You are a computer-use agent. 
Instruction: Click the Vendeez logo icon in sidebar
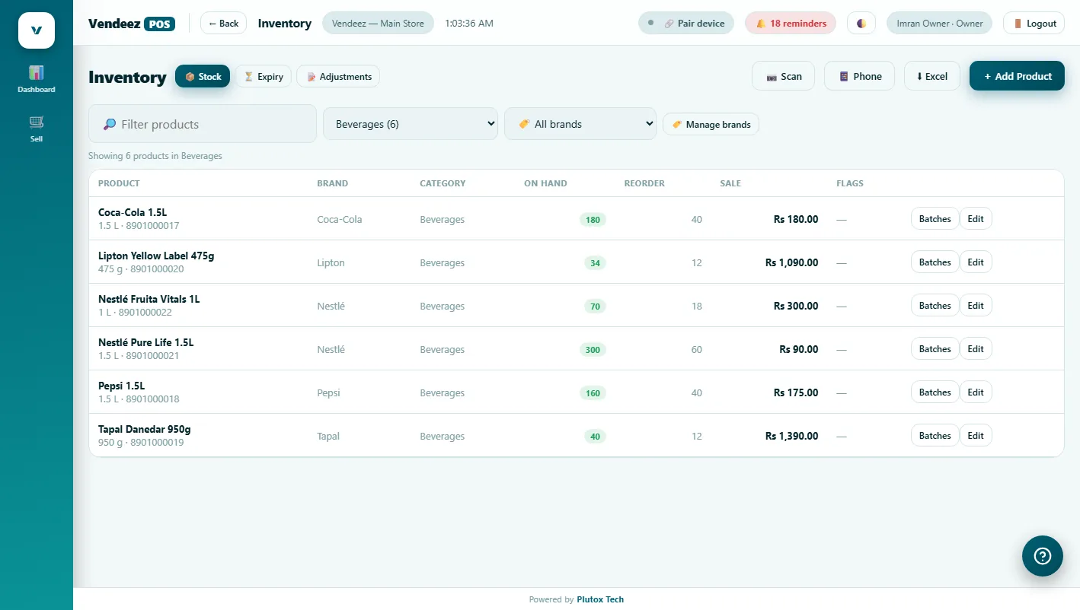tap(37, 30)
